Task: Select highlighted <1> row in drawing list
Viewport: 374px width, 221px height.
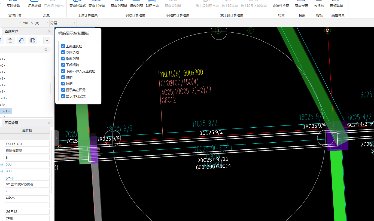Action: 7,111
